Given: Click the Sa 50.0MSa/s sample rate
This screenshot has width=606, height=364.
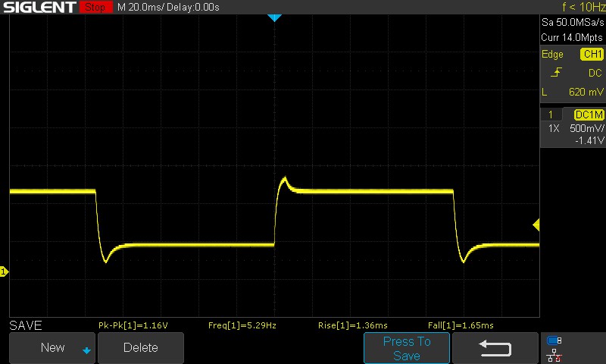Looking at the screenshot, I should [573, 23].
